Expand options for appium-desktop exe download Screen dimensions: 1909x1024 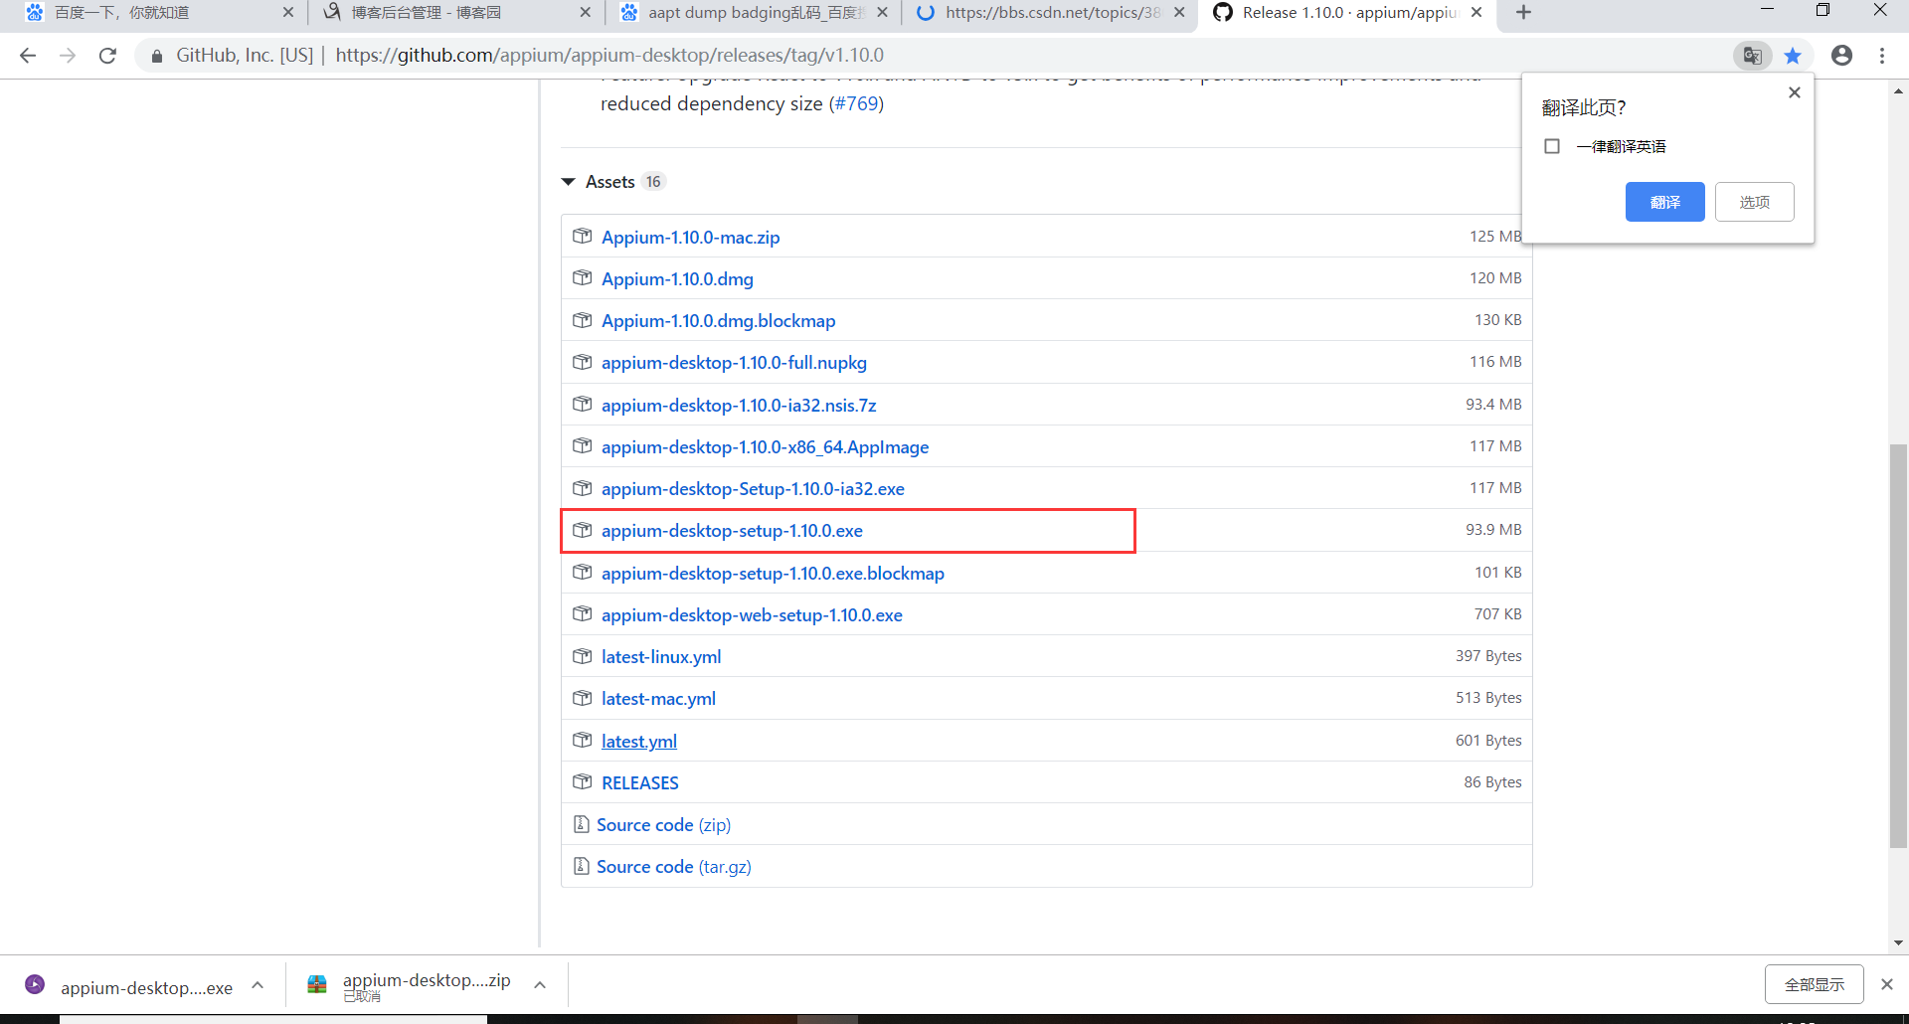258,984
